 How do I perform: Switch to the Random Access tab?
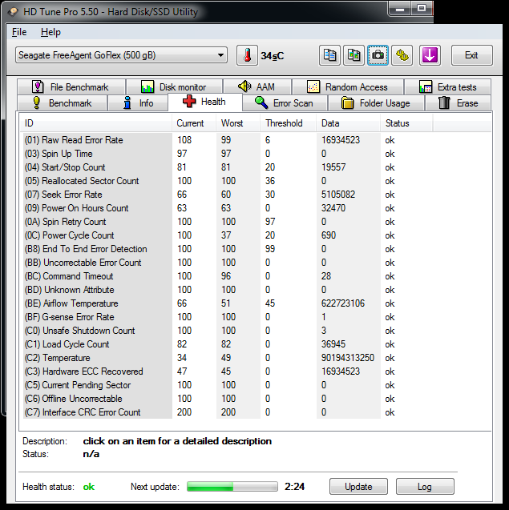point(348,86)
